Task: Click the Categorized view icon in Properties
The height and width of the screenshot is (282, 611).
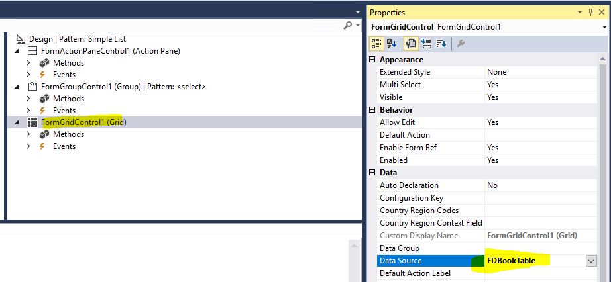Action: (376, 44)
